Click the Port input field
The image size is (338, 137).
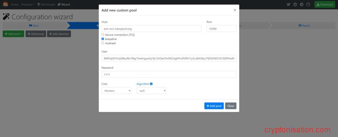click(x=221, y=29)
